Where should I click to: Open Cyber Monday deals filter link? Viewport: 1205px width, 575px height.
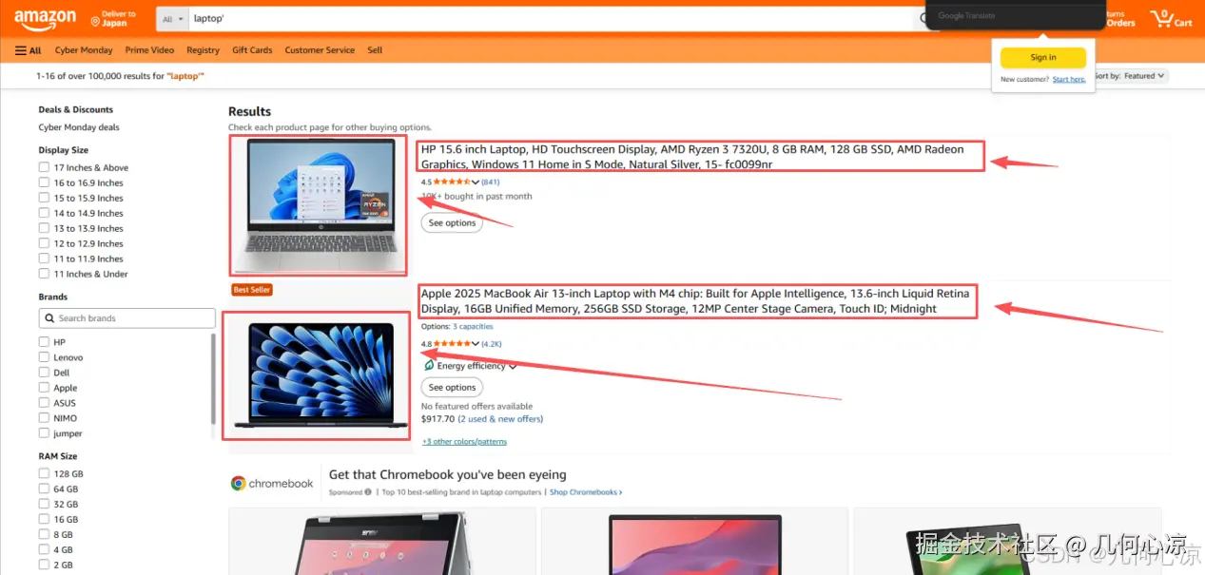79,127
